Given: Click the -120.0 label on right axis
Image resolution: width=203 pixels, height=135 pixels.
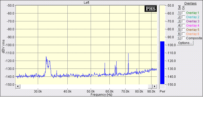Looking at the screenshot, I should coord(171,61).
